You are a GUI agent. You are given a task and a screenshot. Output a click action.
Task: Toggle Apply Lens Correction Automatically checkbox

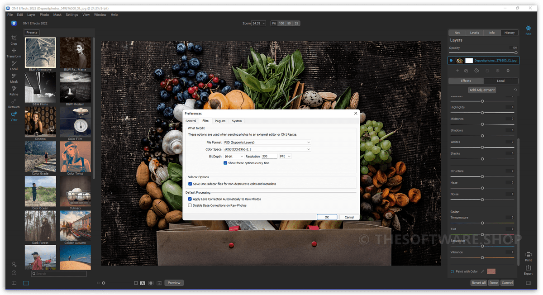click(190, 199)
